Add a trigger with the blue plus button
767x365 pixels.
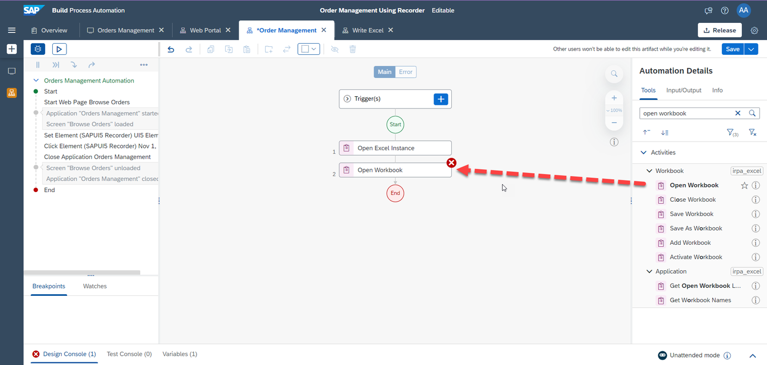point(441,99)
